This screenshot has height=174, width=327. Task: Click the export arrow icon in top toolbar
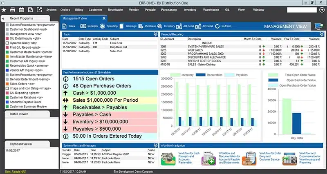tap(39, 10)
